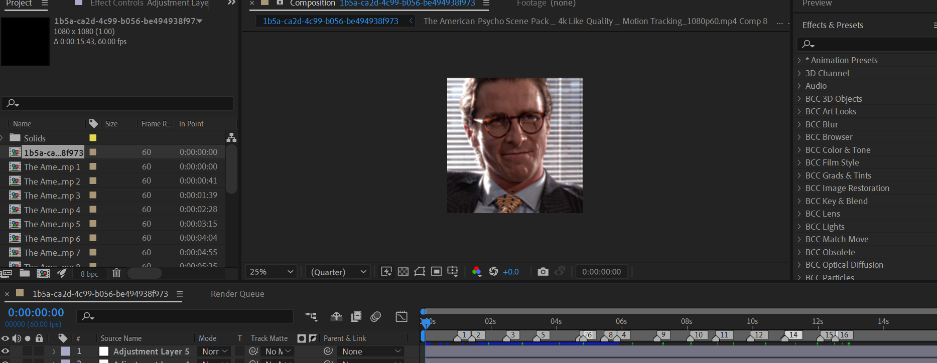Click the Lock column header icon
Viewport: 937px width, 363px height.
(39, 338)
